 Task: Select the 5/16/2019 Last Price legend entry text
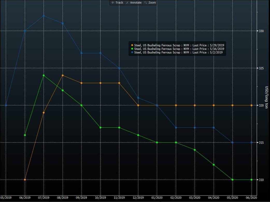point(179,49)
